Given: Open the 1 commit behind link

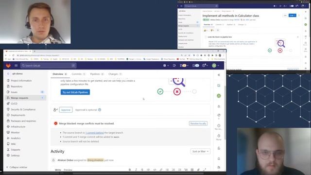Looking at the screenshot, I should (94, 133).
